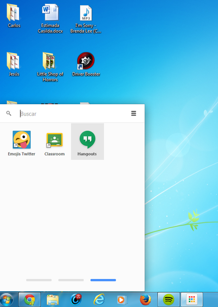Select the Driver Booster shortcut
This screenshot has height=307, width=218.
pos(86,64)
